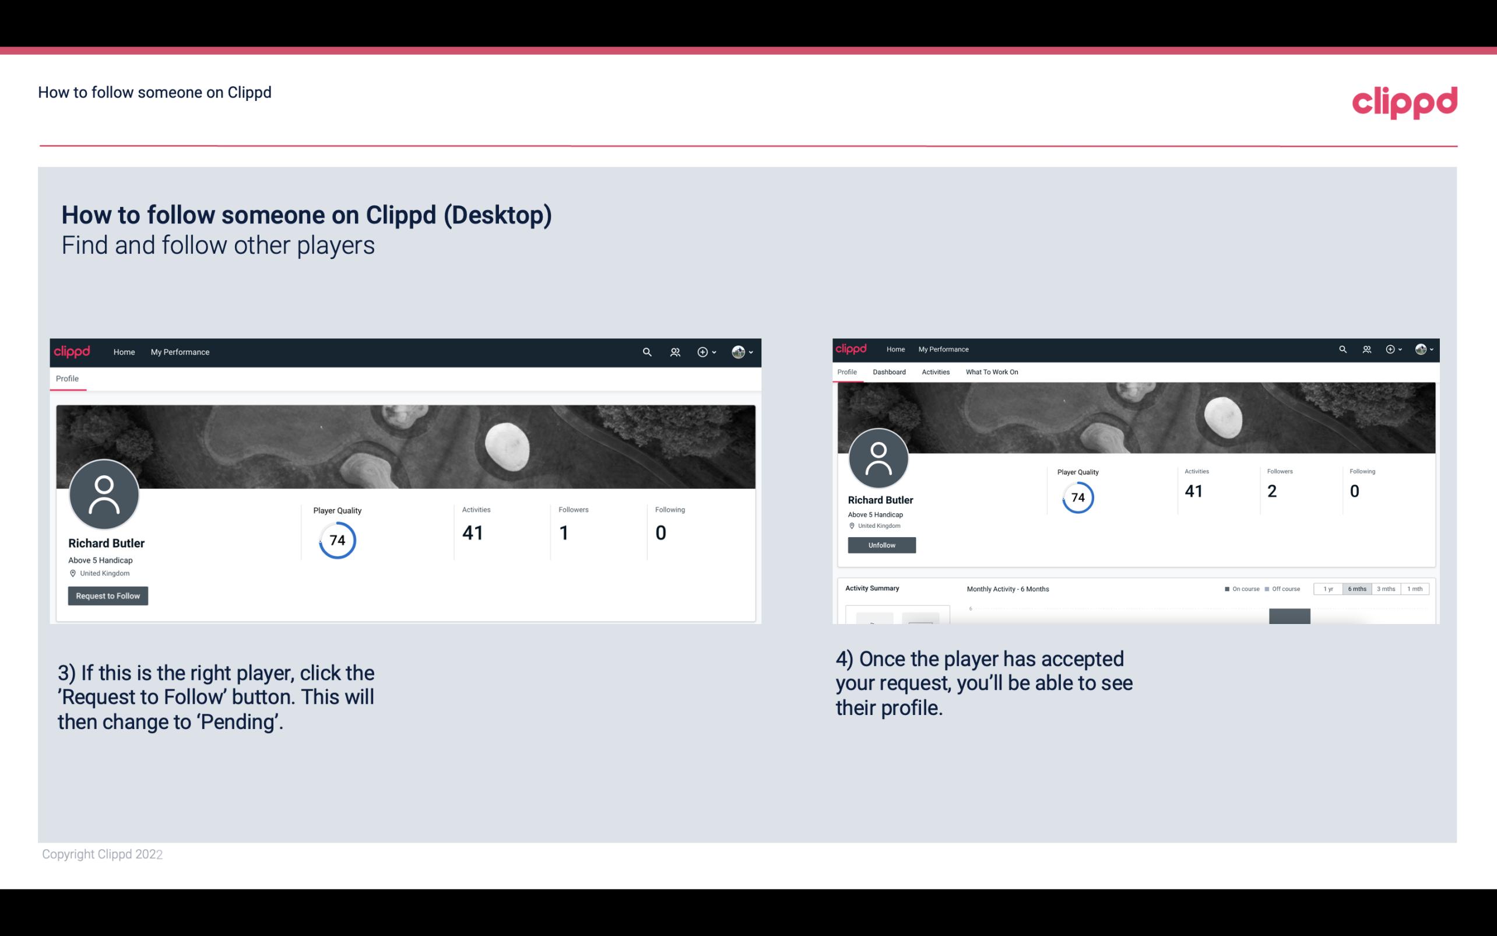The image size is (1497, 936).
Task: Click the search icon in the top navigation
Action: [x=646, y=352]
